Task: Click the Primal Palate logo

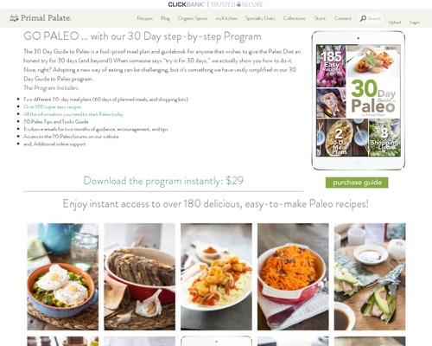Action: point(41,18)
